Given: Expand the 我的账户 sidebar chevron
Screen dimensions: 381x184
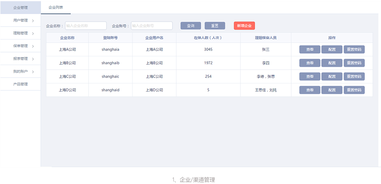Looking at the screenshot, I should tap(33, 72).
